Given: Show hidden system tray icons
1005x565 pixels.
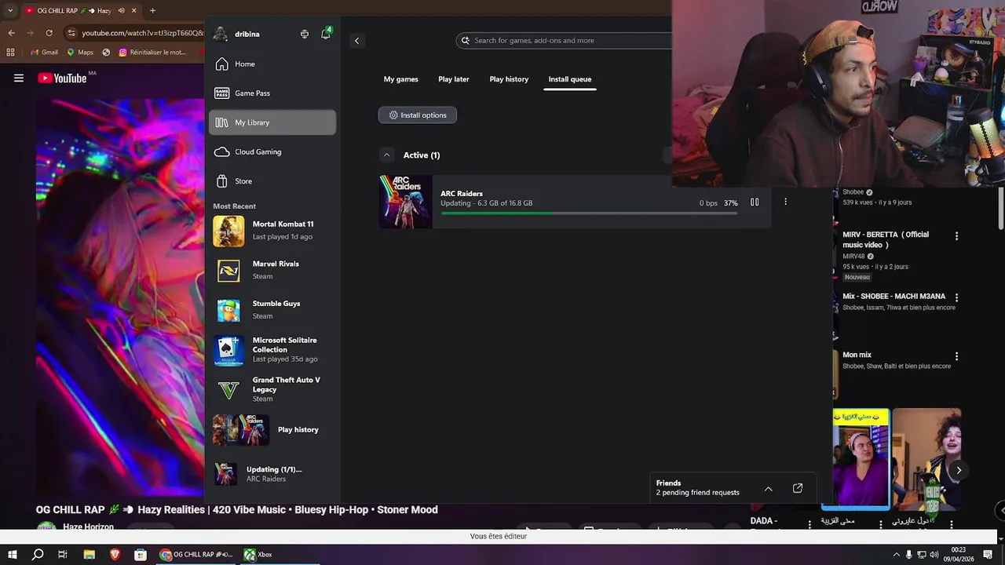Looking at the screenshot, I should (897, 554).
